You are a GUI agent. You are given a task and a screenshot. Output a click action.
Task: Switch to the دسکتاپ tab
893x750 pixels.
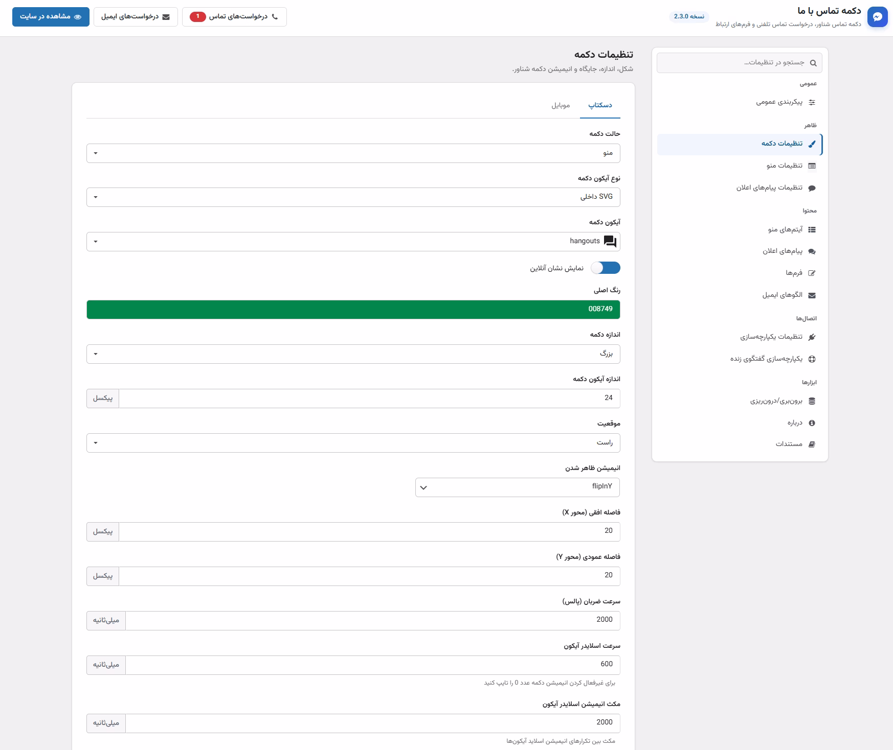point(600,105)
